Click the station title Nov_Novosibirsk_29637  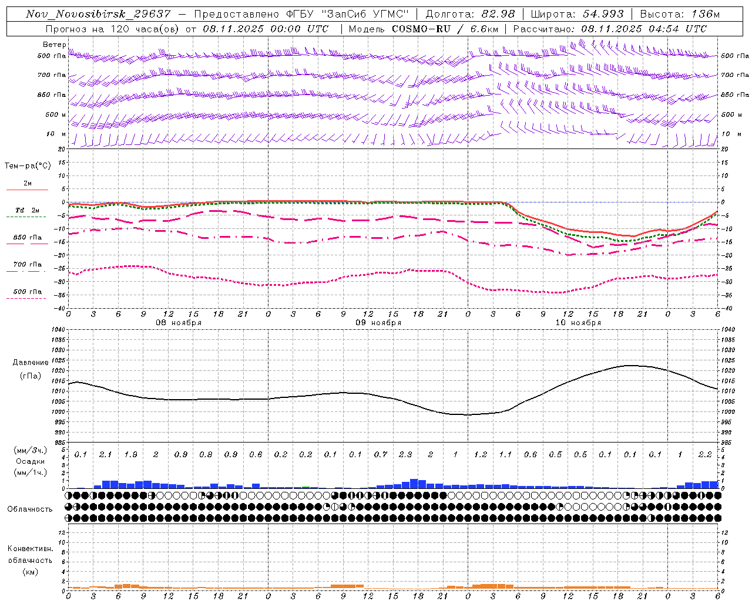98,14
